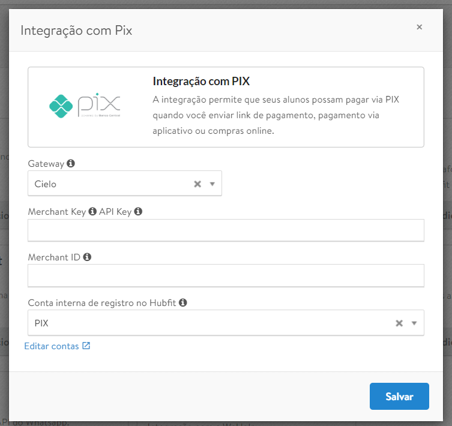Click the Merchant ID info icon
Viewport: 452px width, 426px height.
[87, 257]
